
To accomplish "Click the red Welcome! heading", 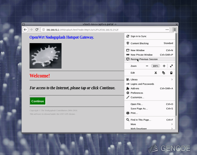I will tap(40, 76).
